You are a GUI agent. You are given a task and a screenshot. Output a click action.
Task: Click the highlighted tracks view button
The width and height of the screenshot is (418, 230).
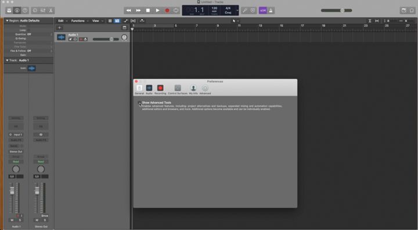[117, 21]
